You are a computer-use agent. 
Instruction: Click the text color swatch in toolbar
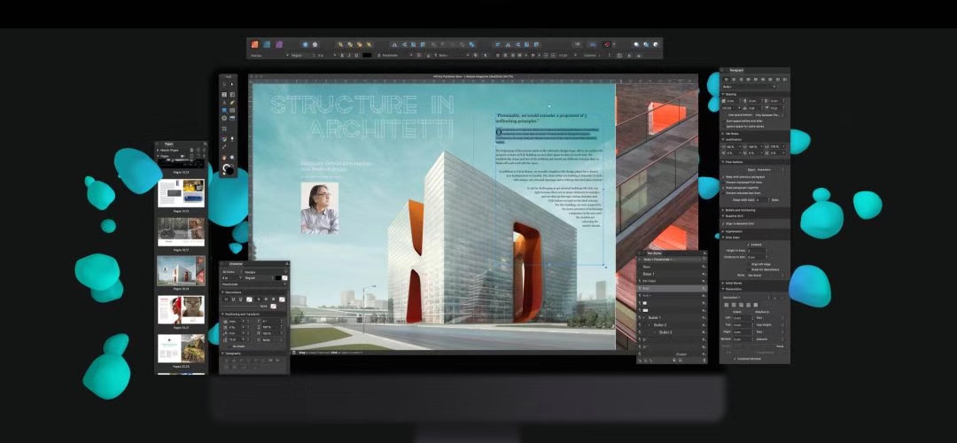pos(367,55)
